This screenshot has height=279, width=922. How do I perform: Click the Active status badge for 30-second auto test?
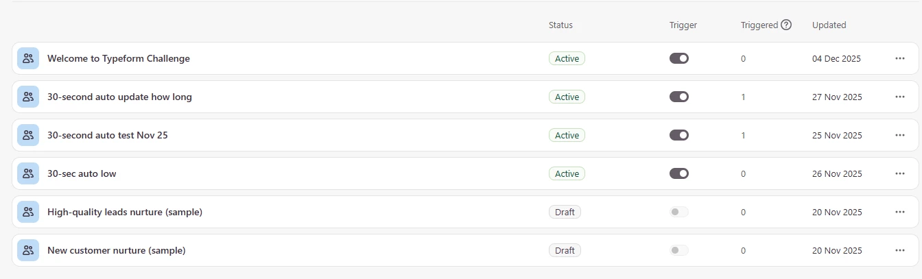[567, 135]
